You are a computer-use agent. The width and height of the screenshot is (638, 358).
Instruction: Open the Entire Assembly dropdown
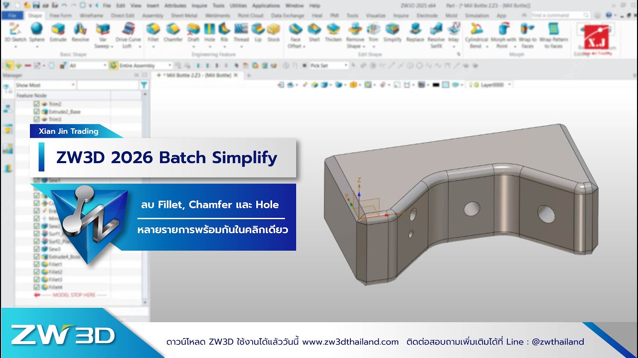[x=145, y=65]
